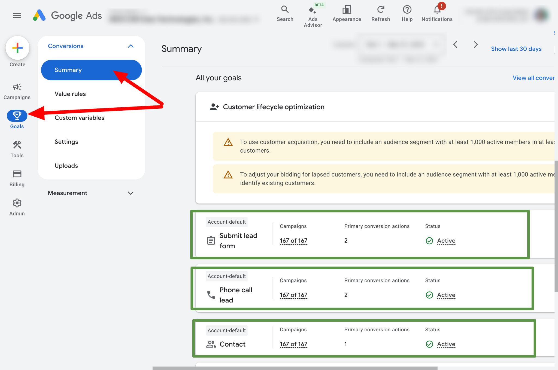Open the Tools section icon
The height and width of the screenshot is (370, 558).
(x=17, y=145)
